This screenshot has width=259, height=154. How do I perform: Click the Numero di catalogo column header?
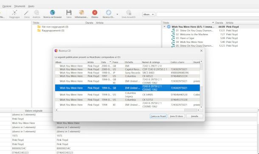(156, 62)
